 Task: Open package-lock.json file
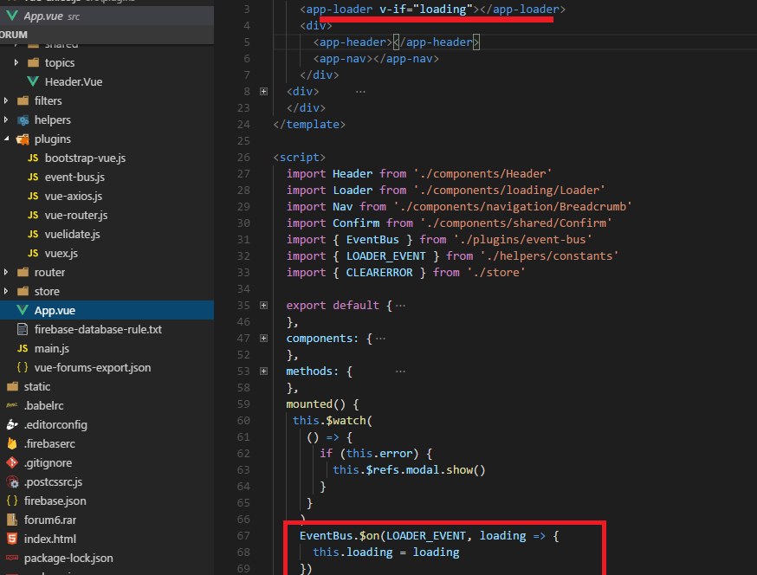tap(68, 558)
